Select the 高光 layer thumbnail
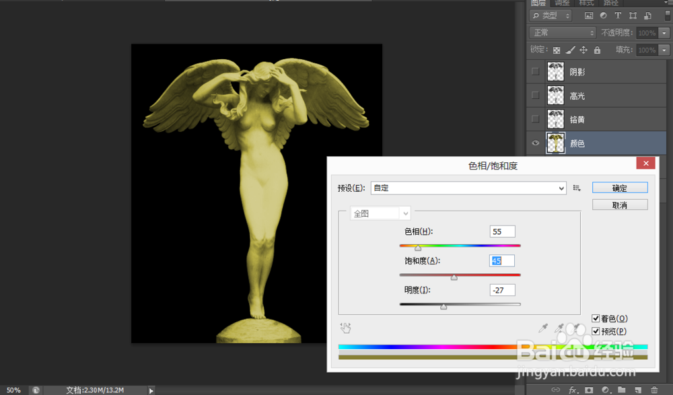This screenshot has width=673, height=395. click(x=555, y=95)
